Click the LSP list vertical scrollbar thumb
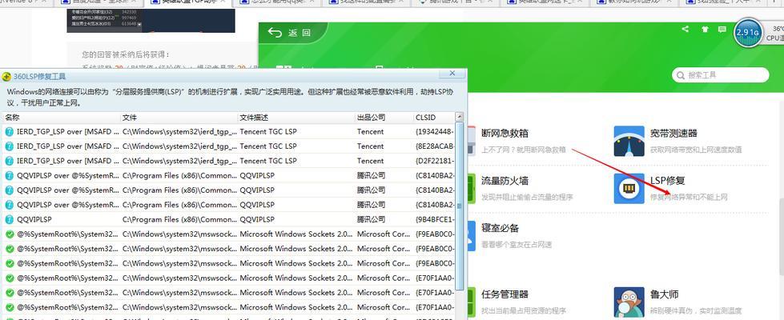The width and height of the screenshot is (784, 320). click(460, 206)
